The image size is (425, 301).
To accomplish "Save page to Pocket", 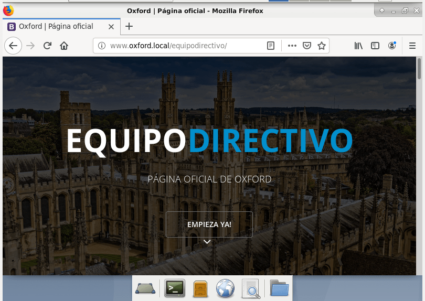I will pos(307,46).
